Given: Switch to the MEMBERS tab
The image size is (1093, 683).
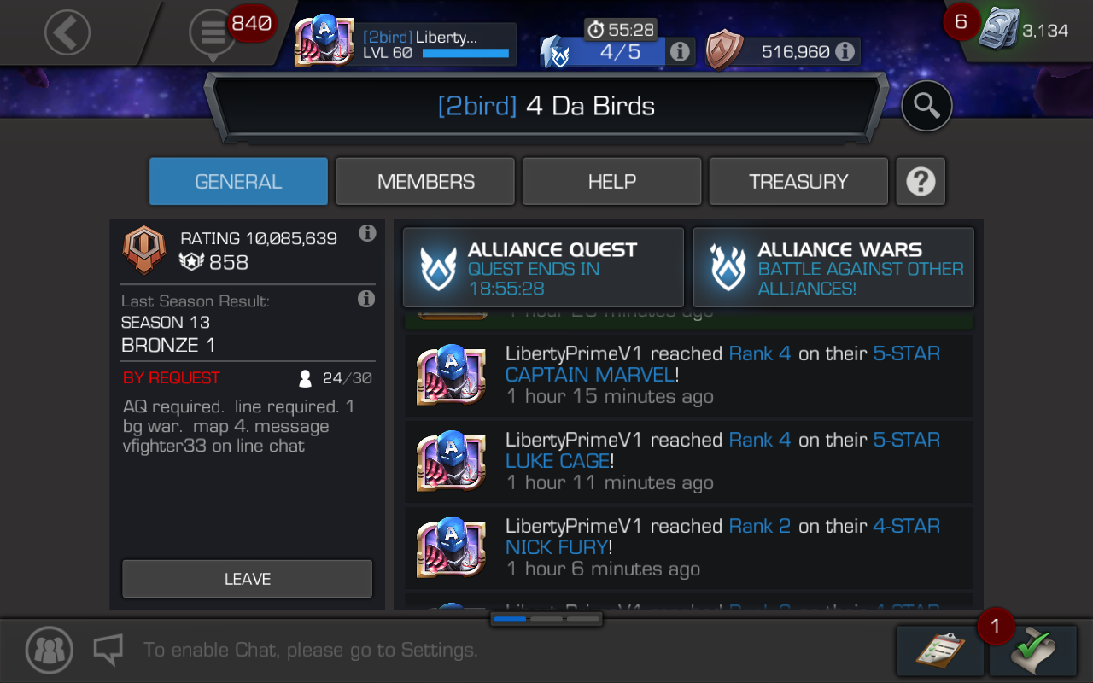Looking at the screenshot, I should (x=425, y=181).
